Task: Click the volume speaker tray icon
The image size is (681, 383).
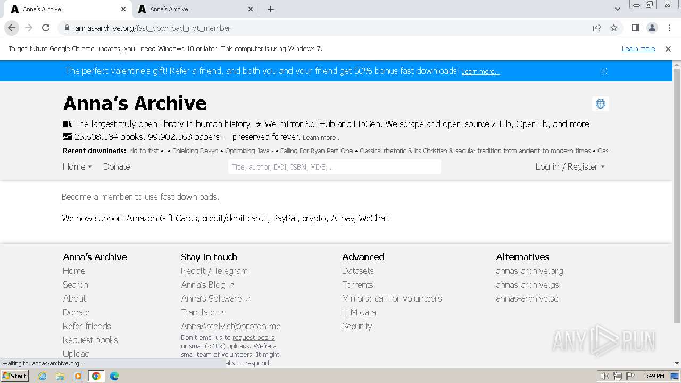Action: click(604, 376)
